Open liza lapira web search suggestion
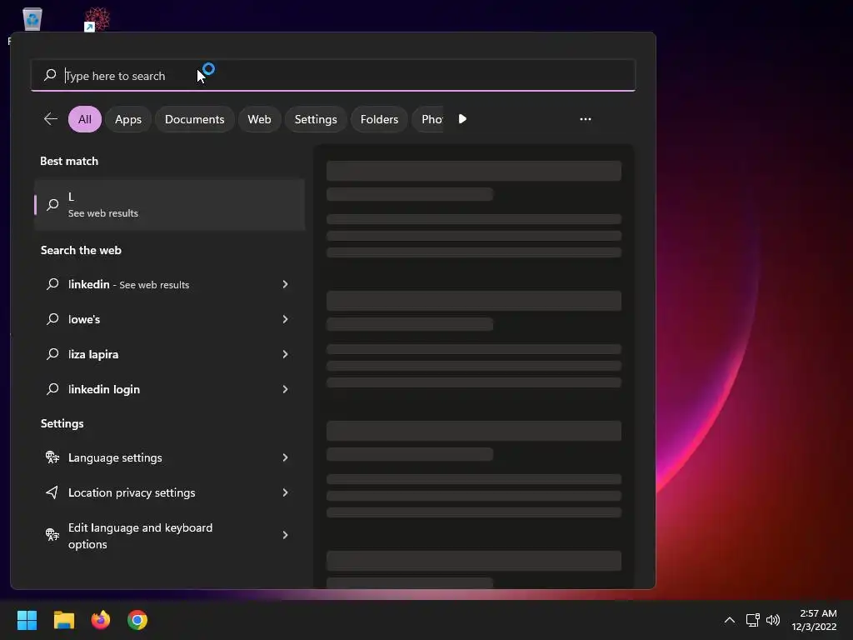 [x=169, y=353]
